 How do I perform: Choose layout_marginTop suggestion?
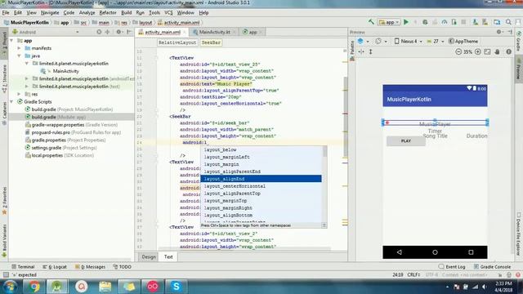coord(261,201)
